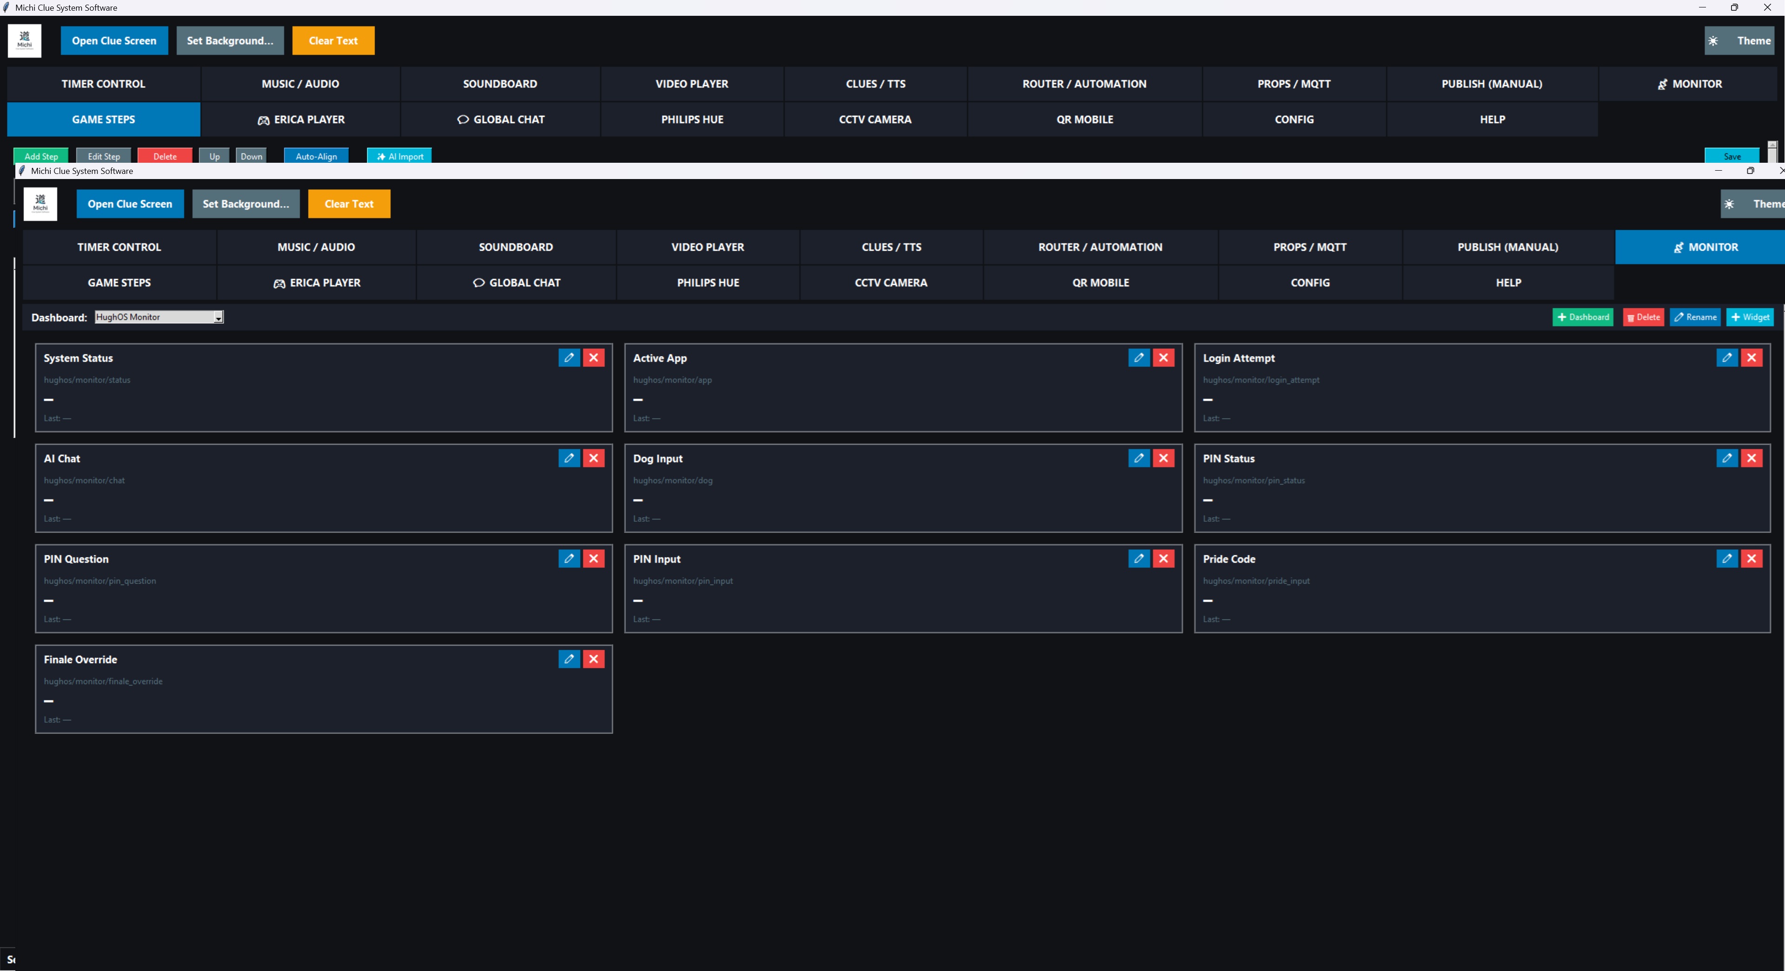The image size is (1785, 971).
Task: Edit the System Status widget pencil icon
Action: point(569,358)
